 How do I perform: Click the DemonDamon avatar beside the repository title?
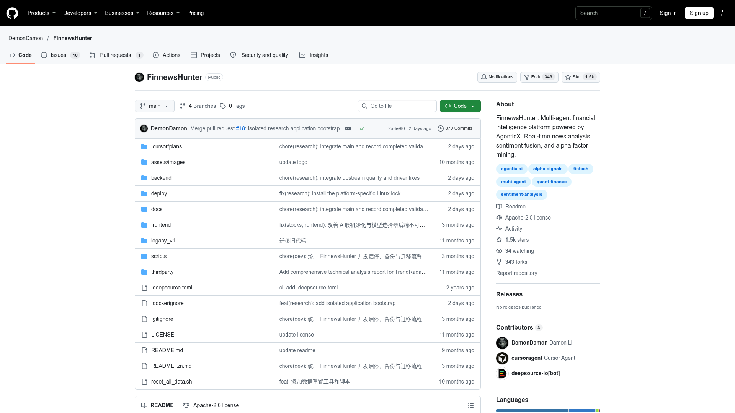coord(139,77)
